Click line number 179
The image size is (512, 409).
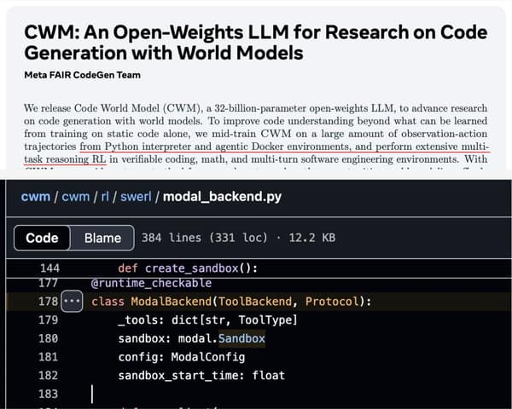coord(49,320)
